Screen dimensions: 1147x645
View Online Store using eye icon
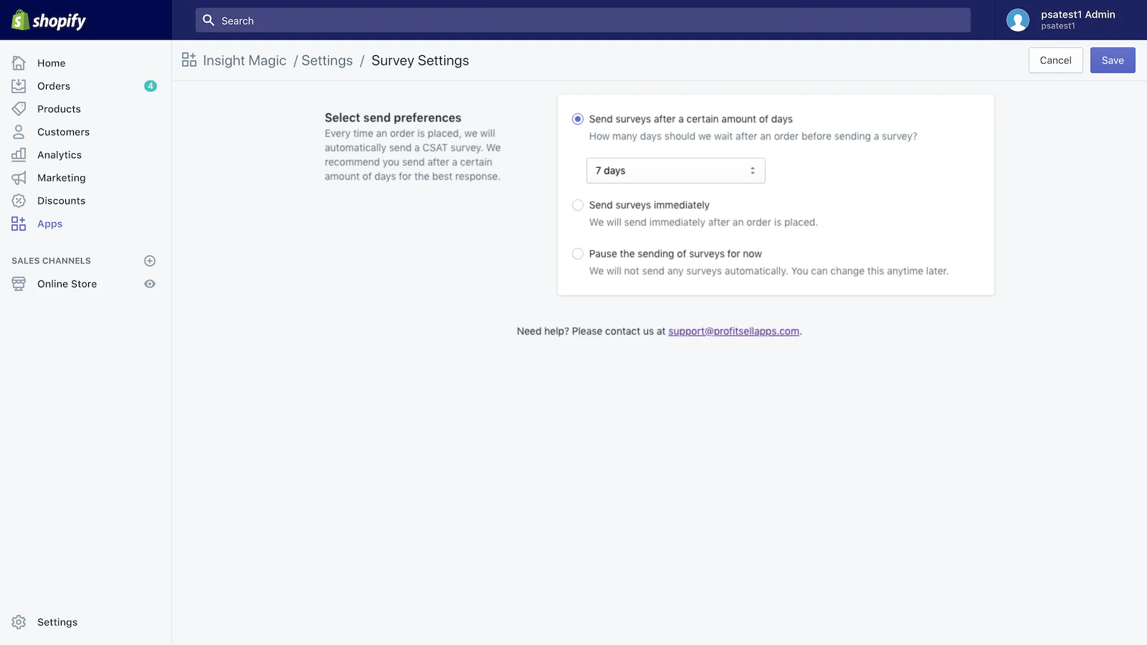(150, 284)
